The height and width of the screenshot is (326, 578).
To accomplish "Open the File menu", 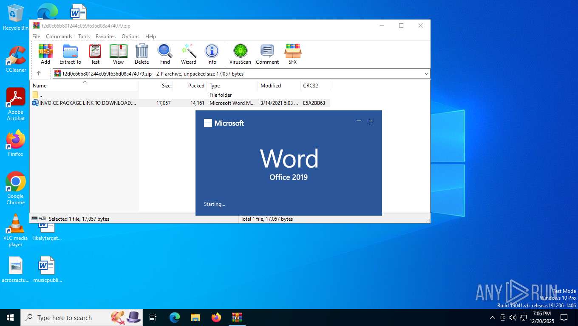I will click(36, 37).
